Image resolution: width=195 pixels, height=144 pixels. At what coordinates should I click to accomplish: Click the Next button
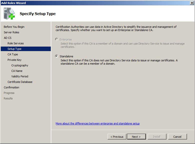[x=136, y=136]
